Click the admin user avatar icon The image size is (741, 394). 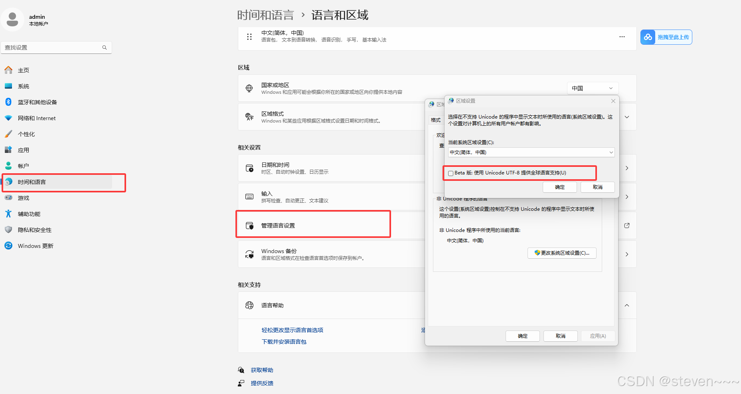tap(12, 19)
